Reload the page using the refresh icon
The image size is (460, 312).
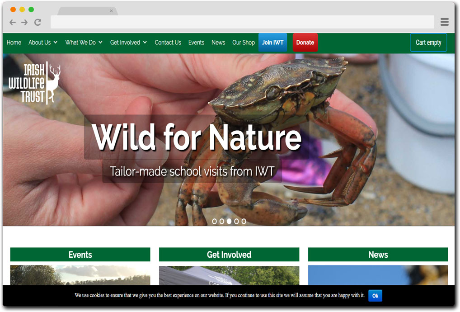(x=38, y=22)
